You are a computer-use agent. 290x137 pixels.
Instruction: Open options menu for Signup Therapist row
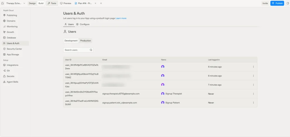click(x=253, y=94)
